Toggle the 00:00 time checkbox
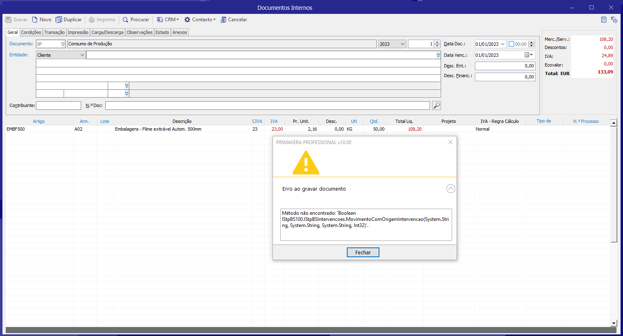The width and height of the screenshot is (623, 336). 511,44
